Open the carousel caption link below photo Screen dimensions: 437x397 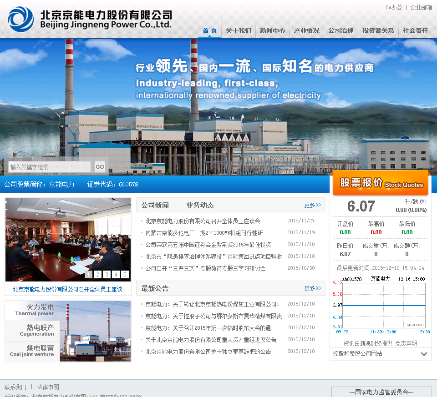[x=68, y=290]
